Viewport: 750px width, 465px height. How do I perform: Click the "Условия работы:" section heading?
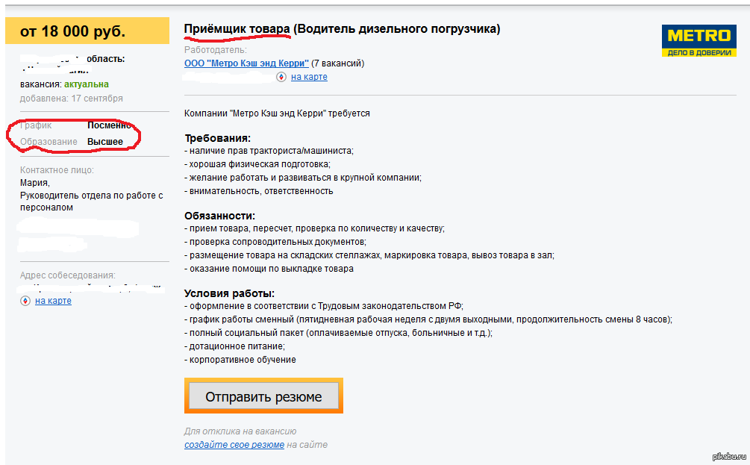pos(229,293)
